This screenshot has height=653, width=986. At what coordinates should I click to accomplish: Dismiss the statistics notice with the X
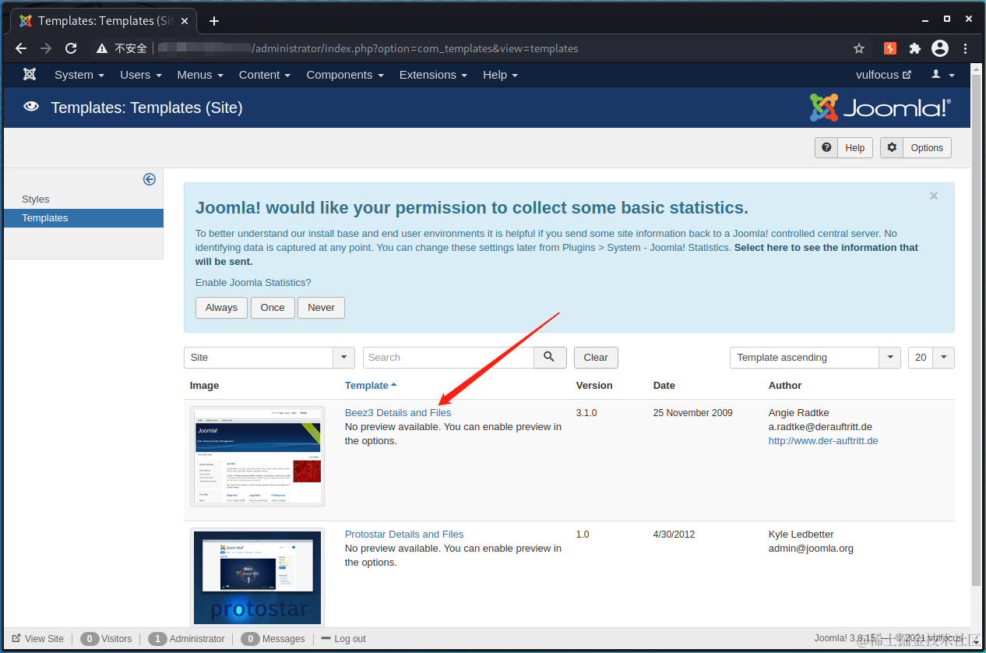tap(934, 196)
